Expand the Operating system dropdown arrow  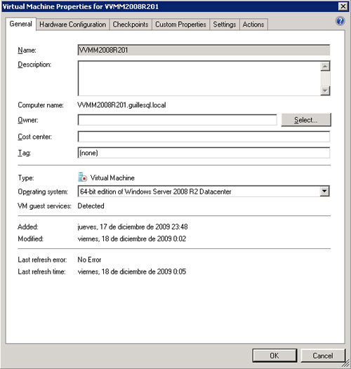pos(324,191)
